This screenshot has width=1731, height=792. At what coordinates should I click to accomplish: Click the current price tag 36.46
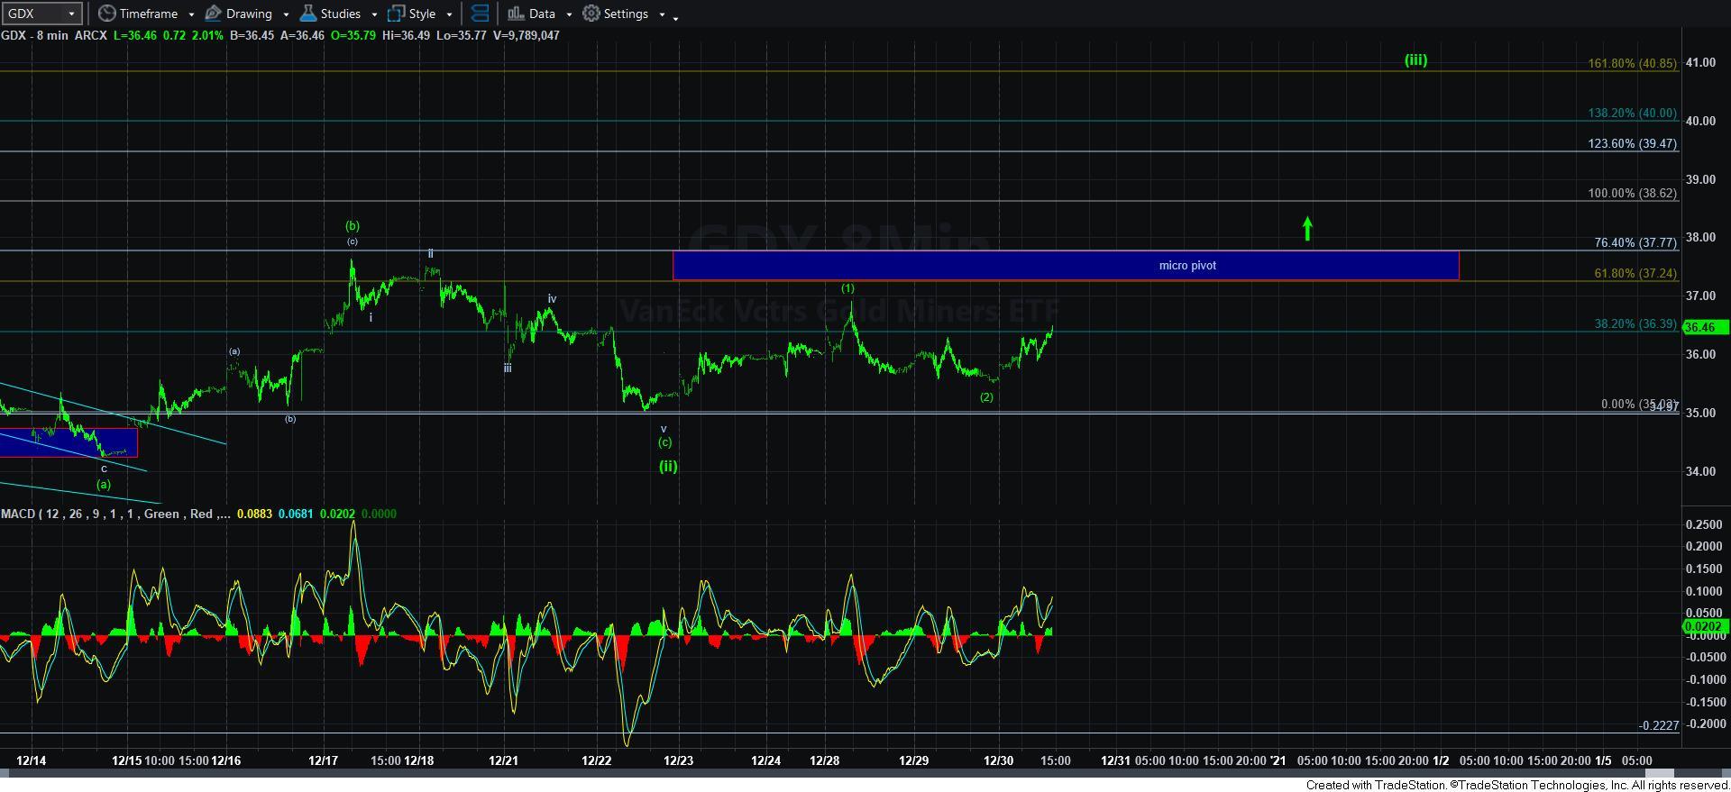point(1704,328)
